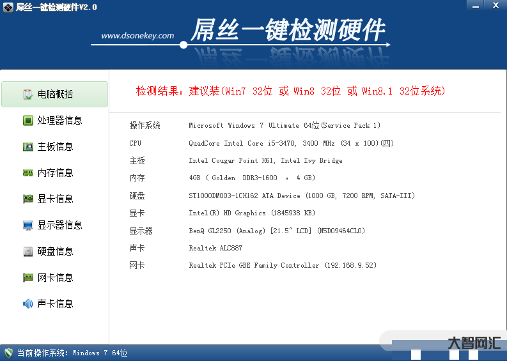Click the 显卡信息 graphics card icon
This screenshot has height=361, width=507.
(28, 199)
